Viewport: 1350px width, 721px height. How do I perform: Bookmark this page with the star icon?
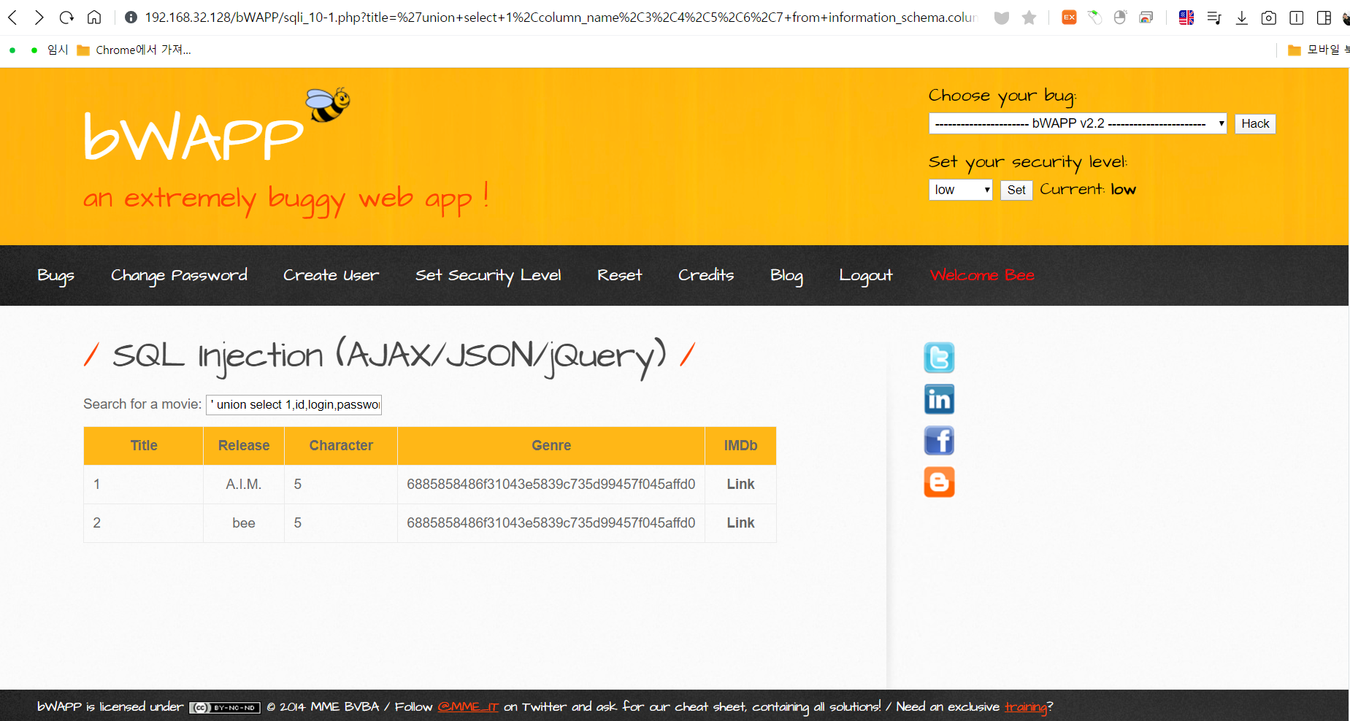click(1029, 18)
